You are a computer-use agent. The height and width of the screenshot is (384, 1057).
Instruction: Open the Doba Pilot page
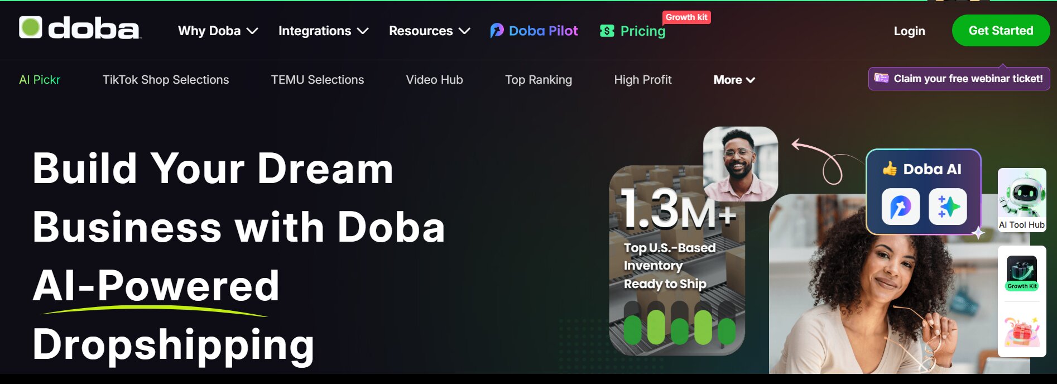[534, 31]
